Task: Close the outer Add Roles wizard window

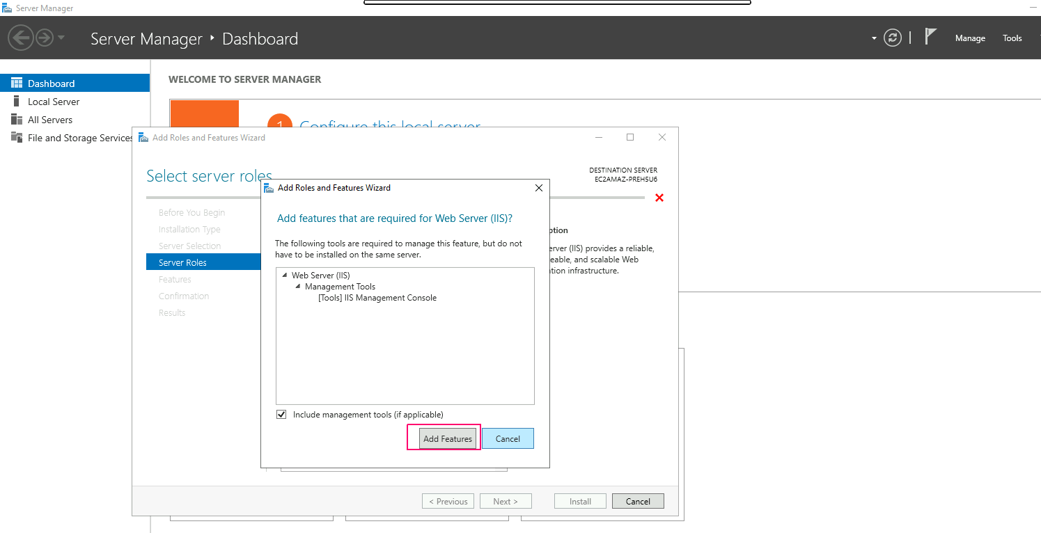Action: click(662, 137)
